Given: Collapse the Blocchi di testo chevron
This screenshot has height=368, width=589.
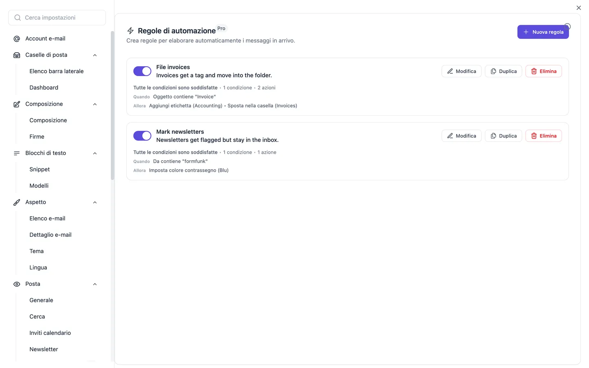Looking at the screenshot, I should (x=95, y=153).
